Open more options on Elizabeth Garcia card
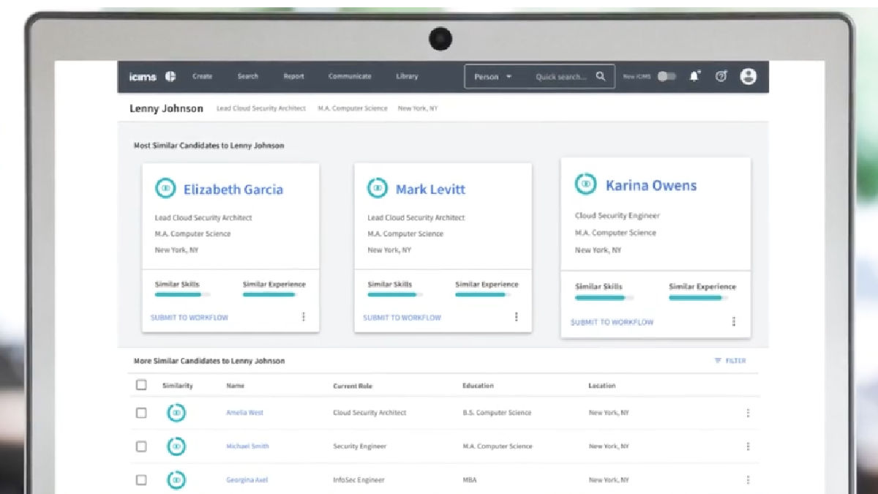Image resolution: width=878 pixels, height=494 pixels. point(304,317)
